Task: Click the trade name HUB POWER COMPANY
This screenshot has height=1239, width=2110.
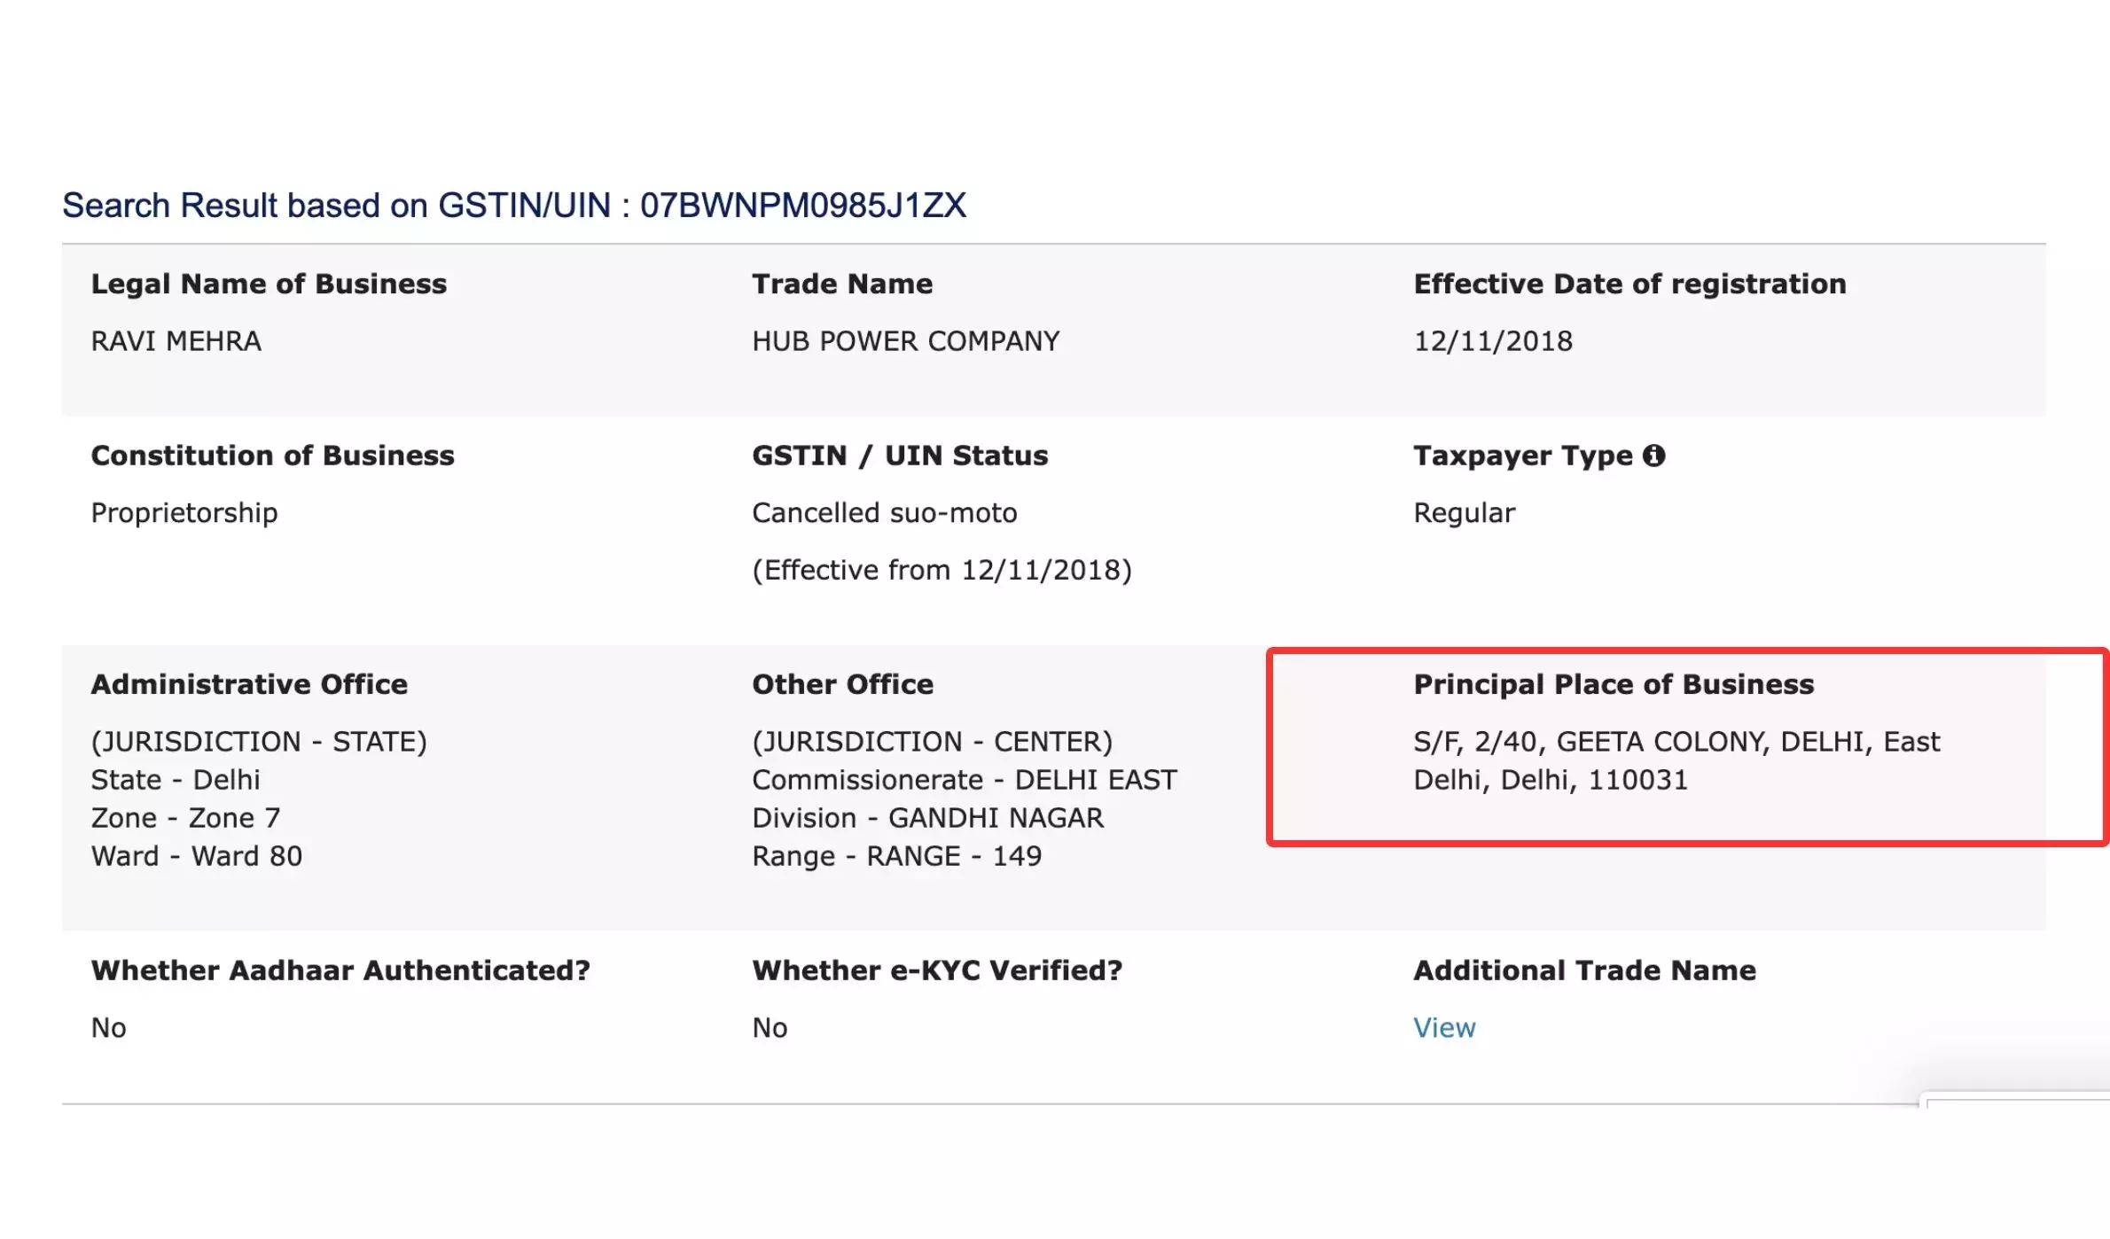Action: coord(905,341)
